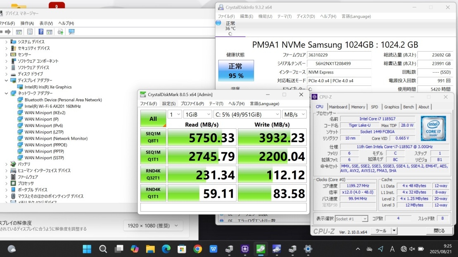
Task: Click the 正常 95 % health status box
Action: click(x=236, y=71)
